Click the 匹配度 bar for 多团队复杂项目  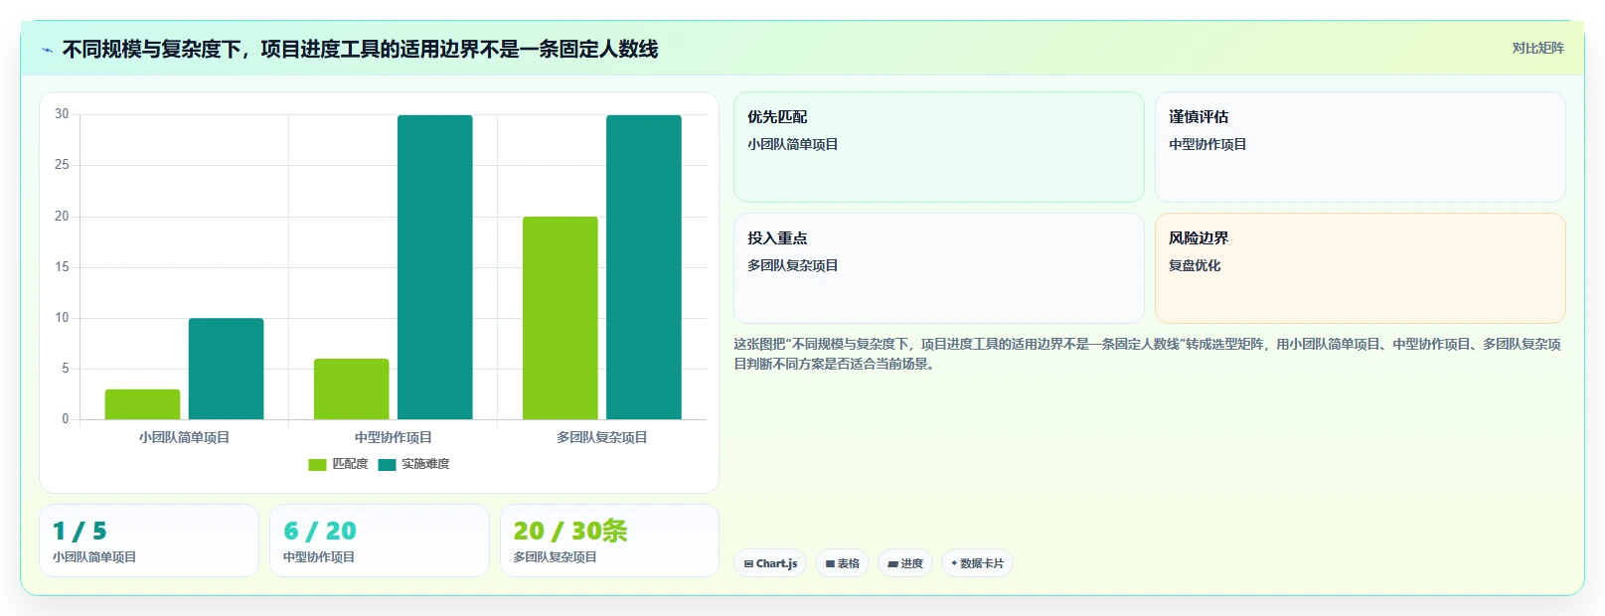(560, 318)
